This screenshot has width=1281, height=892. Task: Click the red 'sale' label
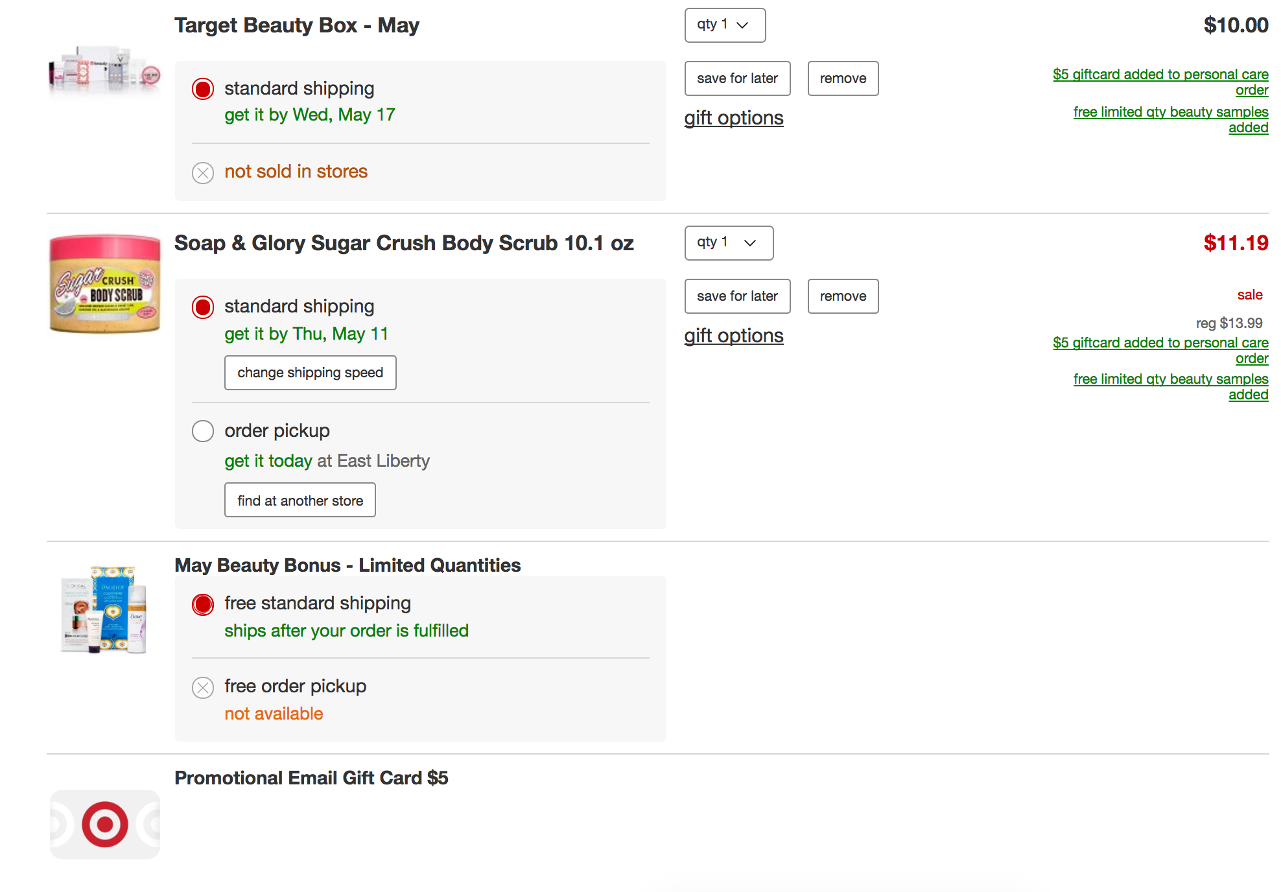coord(1250,295)
